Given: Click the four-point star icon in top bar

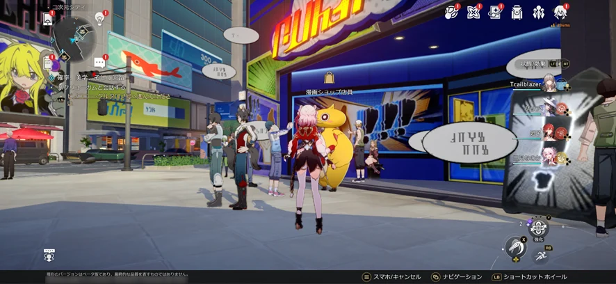Looking at the screenshot, I should click(x=473, y=12).
